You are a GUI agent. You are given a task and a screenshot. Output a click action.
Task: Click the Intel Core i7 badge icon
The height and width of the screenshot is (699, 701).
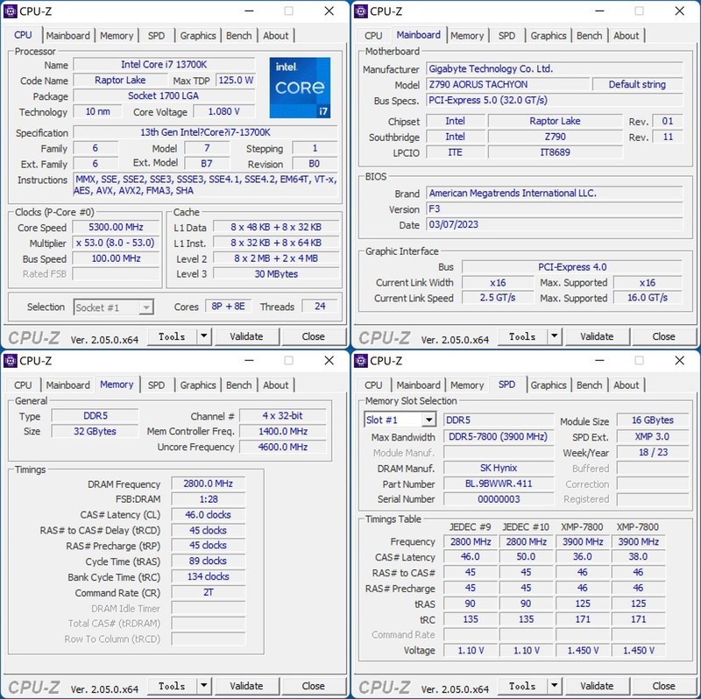click(301, 85)
